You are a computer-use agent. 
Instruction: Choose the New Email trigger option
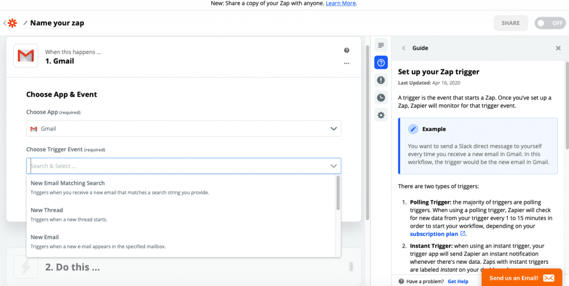point(44,238)
